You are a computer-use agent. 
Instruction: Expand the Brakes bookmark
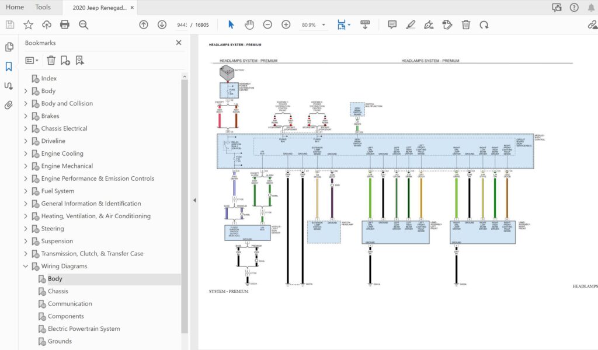coord(26,116)
